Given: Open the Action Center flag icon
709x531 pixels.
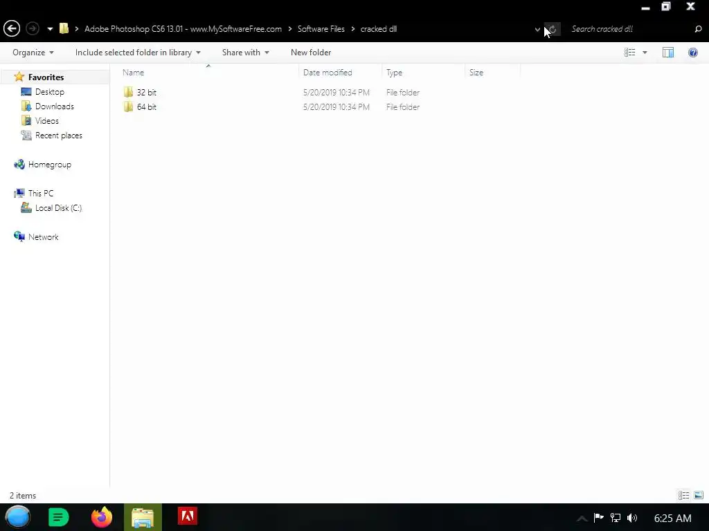Looking at the screenshot, I should click(599, 517).
